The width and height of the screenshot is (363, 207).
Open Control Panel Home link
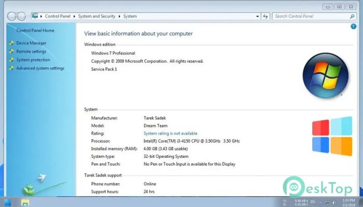point(35,31)
